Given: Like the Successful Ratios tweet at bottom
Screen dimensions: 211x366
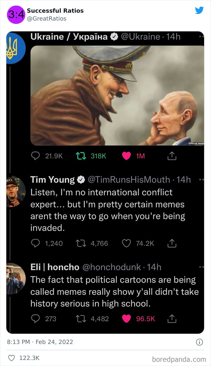Looking at the screenshot, I should [11, 357].
